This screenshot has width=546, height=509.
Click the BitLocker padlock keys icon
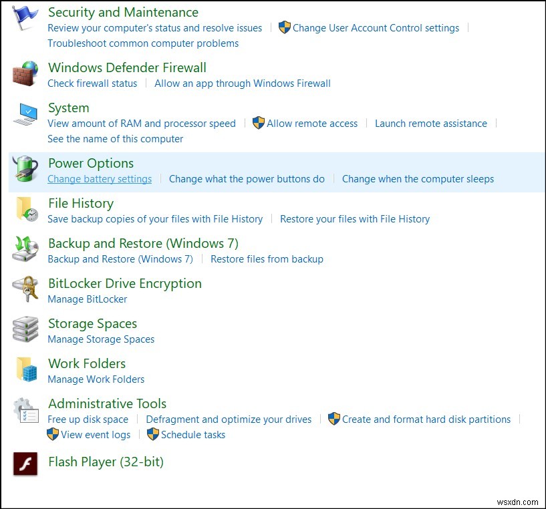point(25,289)
